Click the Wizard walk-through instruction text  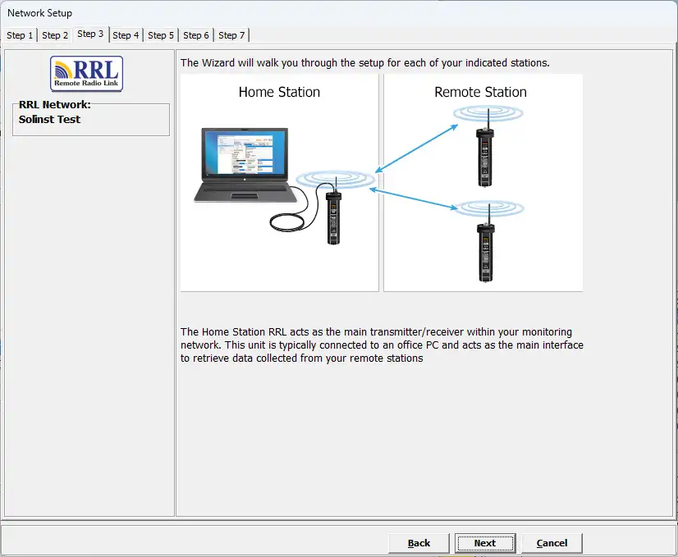click(x=365, y=62)
